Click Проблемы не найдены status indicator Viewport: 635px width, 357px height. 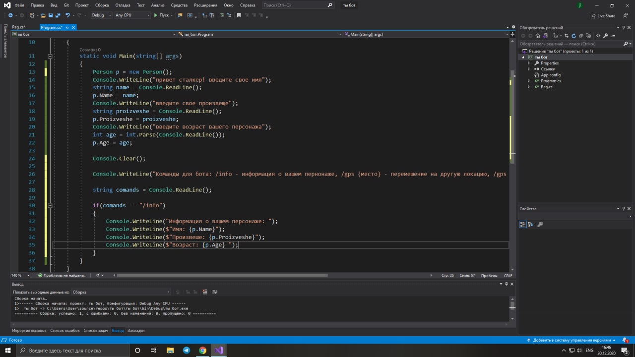coord(62,275)
